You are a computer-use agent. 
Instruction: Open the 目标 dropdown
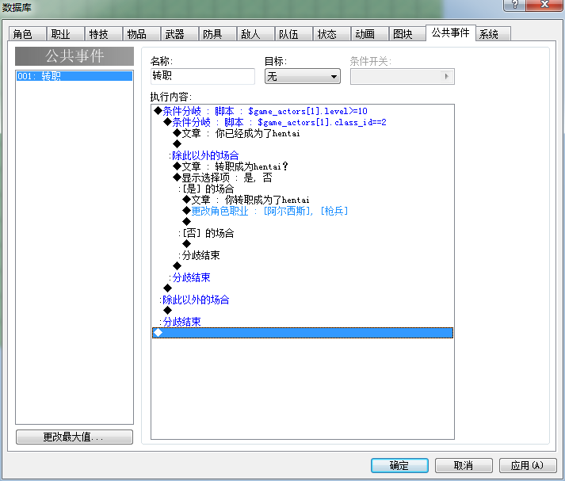point(303,76)
